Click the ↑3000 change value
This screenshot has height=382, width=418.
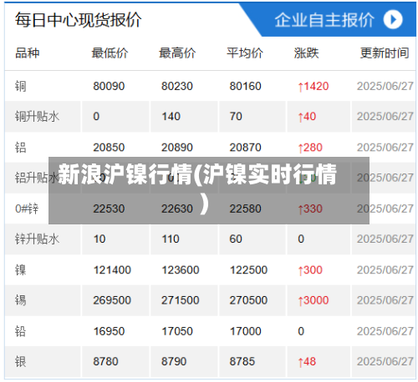coord(313,300)
